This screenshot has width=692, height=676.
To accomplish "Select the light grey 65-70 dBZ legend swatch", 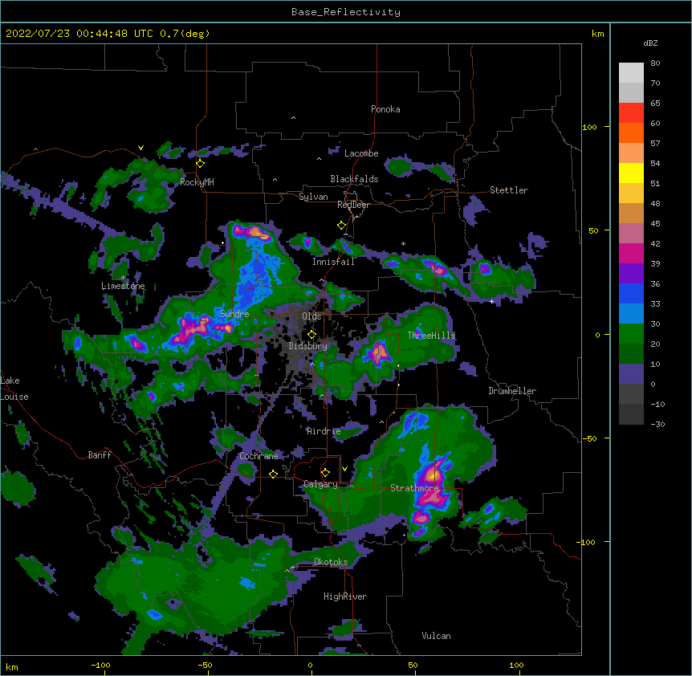I will (x=631, y=92).
